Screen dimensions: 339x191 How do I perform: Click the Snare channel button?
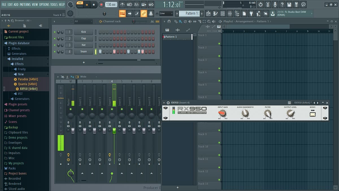(84, 51)
